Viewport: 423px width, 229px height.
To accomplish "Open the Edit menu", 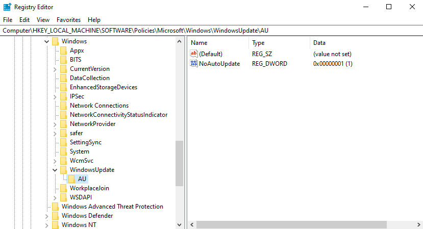I will click(x=24, y=20).
